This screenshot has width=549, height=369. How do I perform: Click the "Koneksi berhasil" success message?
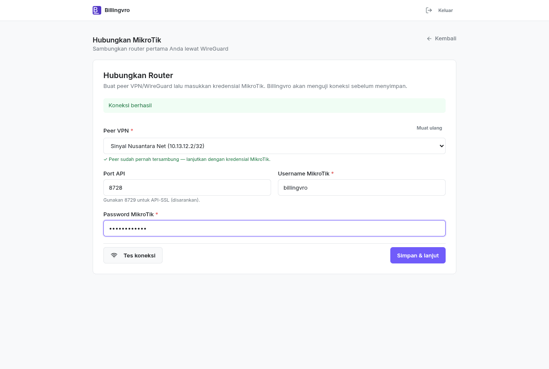point(130,106)
